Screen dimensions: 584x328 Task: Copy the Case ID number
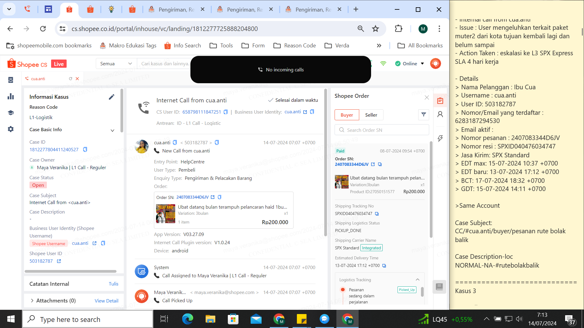click(x=85, y=149)
